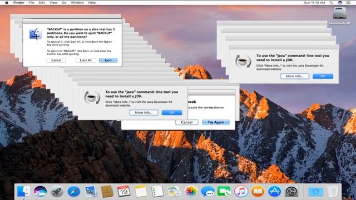Click OK in the center Java dialog
The image size is (356, 200).
(172, 112)
